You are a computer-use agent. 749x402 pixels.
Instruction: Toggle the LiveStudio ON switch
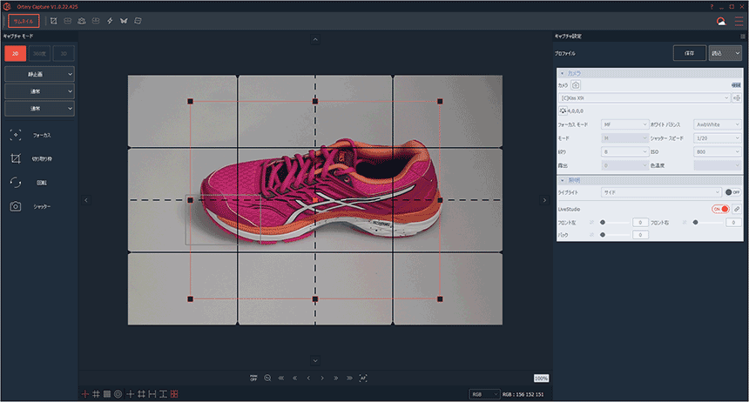[719, 209]
